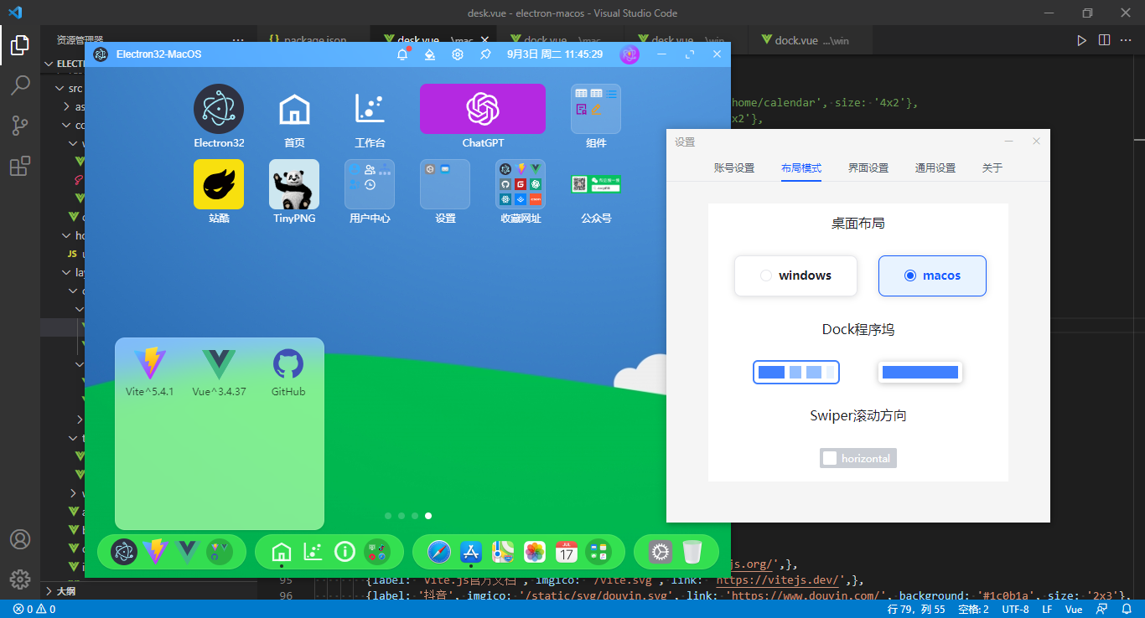Click the Run play button in editor

pyautogui.click(x=1081, y=40)
